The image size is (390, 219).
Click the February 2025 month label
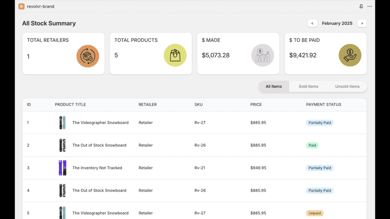click(x=337, y=23)
